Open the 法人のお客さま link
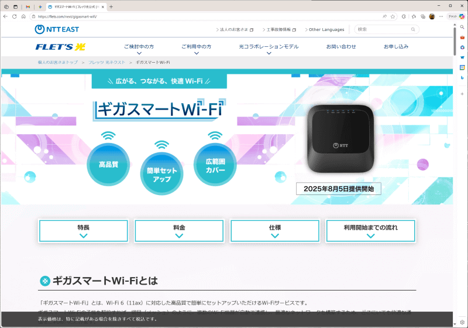Screen dimensions: 468x328 tap(235, 29)
